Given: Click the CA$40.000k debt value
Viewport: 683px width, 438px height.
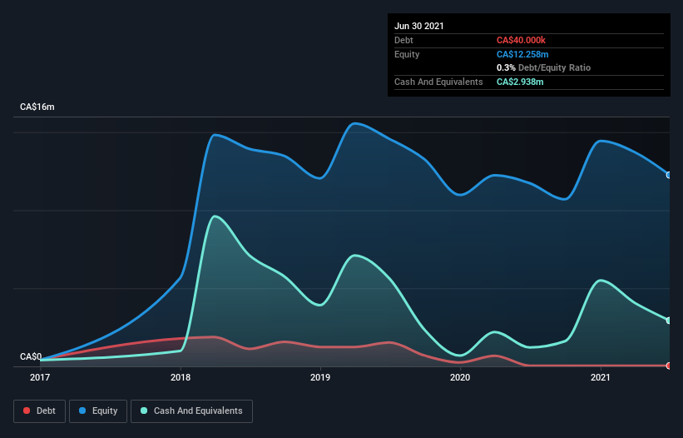Looking at the screenshot, I should point(521,40).
